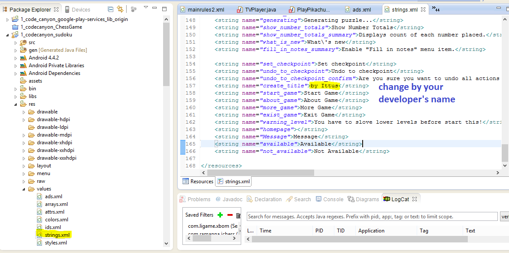Expand Android 4.4.2 library
This screenshot has height=253, width=509.
[15, 58]
